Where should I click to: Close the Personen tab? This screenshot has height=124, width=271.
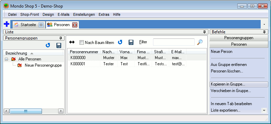click(75, 25)
